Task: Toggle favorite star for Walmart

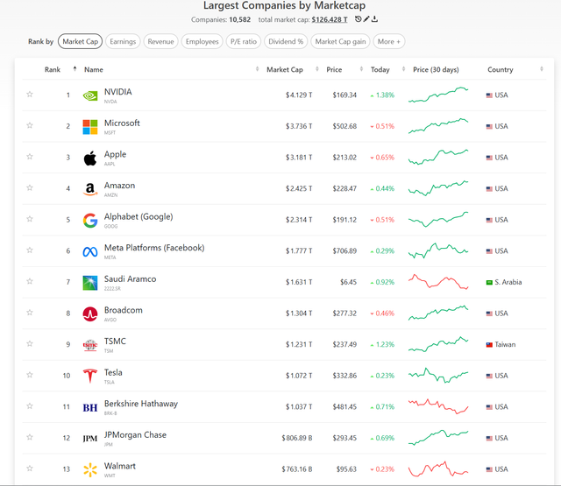Action: click(30, 468)
